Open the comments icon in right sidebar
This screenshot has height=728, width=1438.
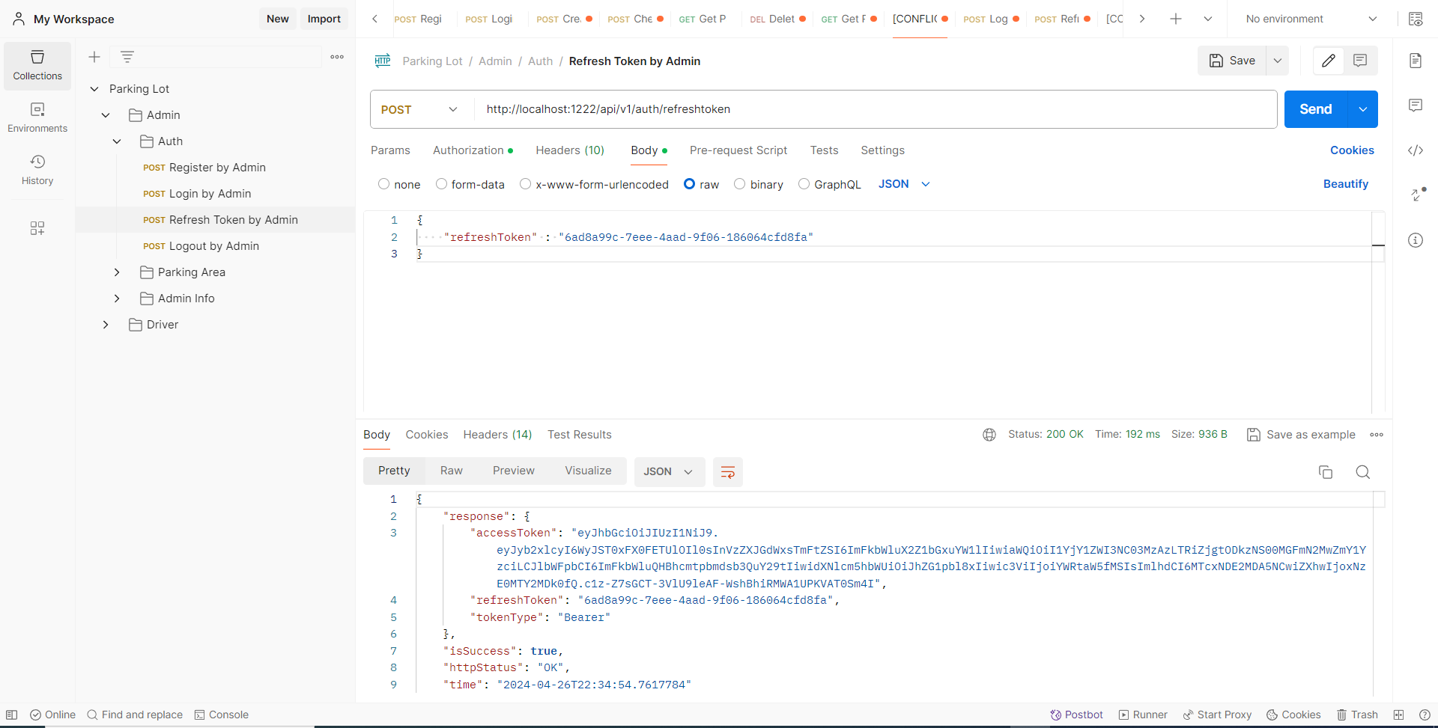1416,105
